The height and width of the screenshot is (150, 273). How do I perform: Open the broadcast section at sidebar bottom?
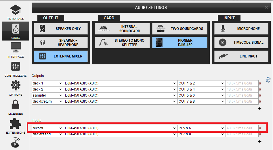point(16,142)
